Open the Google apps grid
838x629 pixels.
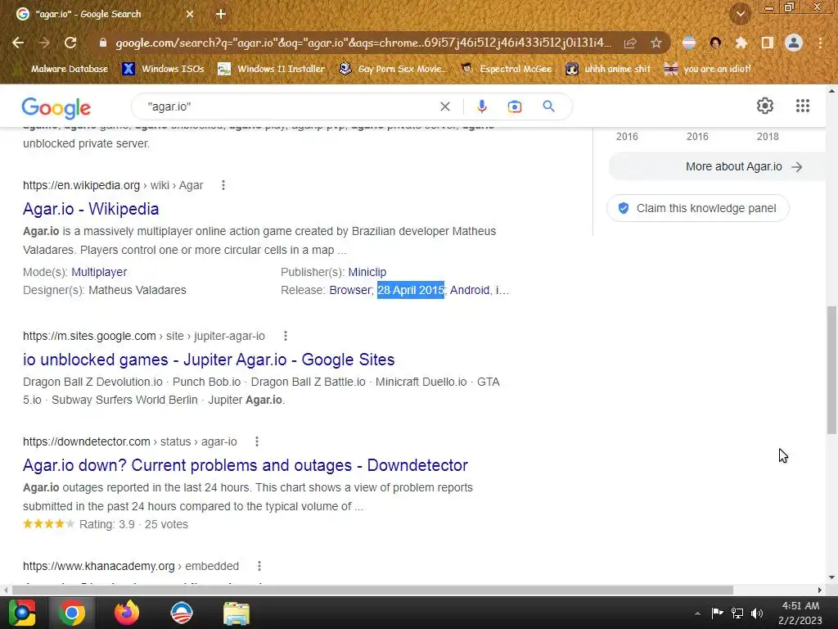[803, 106]
